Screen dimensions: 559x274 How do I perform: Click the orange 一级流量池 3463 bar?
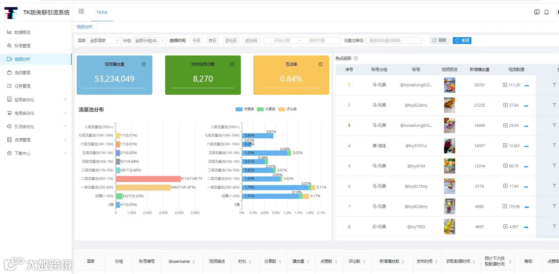[x=143, y=187]
